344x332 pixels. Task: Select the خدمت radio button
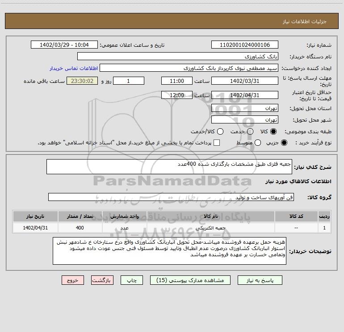(250, 131)
